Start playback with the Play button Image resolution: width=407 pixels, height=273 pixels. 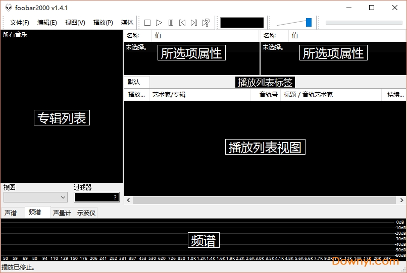pos(159,23)
